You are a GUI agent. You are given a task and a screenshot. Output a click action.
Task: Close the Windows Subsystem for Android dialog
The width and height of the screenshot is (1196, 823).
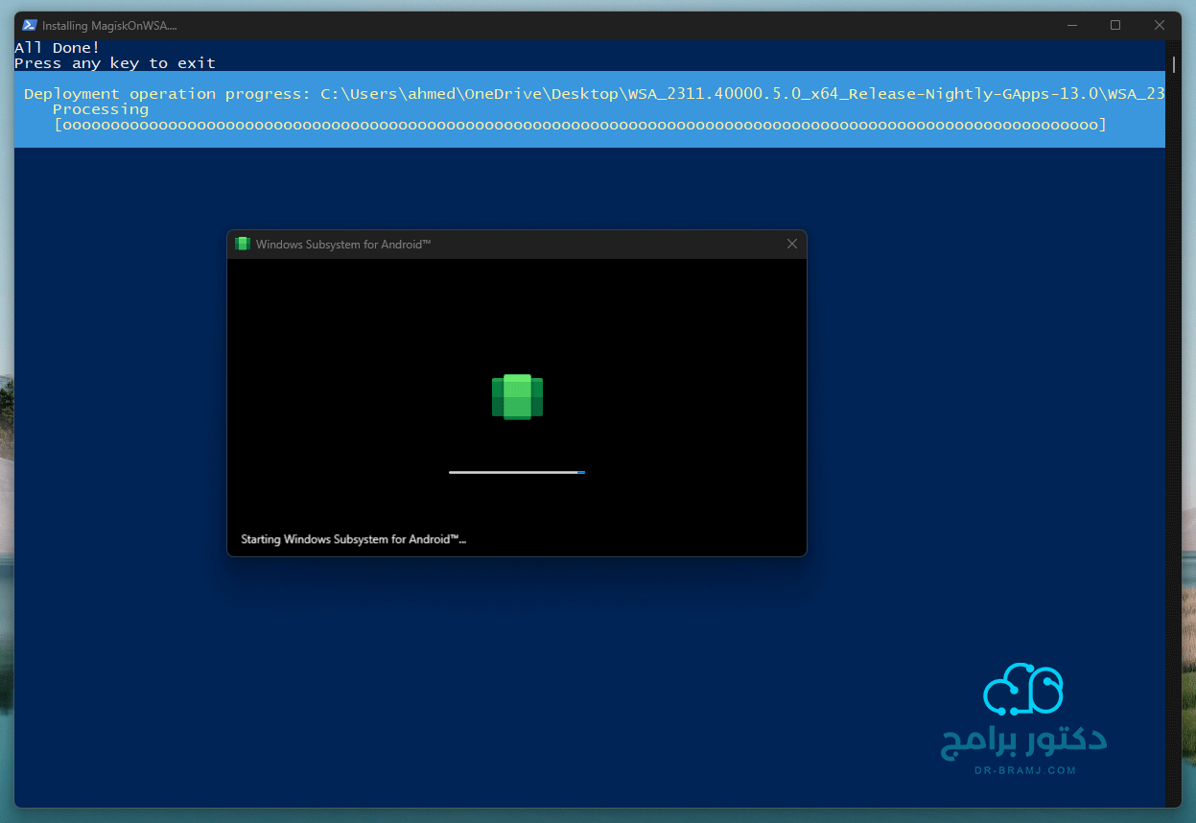pos(791,244)
